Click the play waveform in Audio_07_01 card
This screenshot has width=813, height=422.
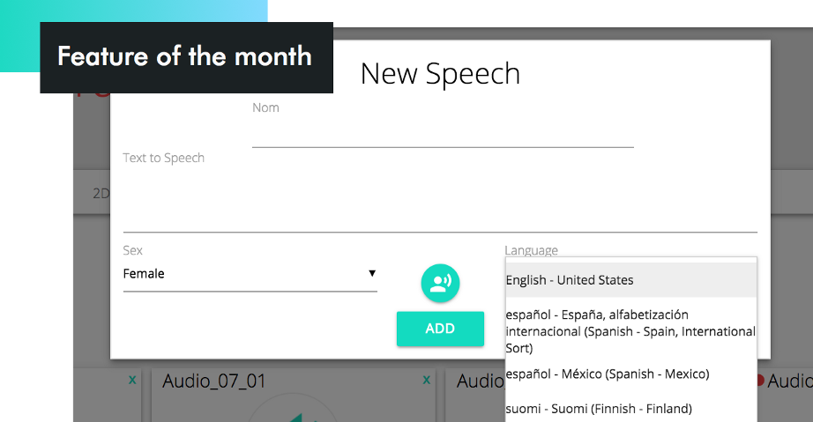291,412
